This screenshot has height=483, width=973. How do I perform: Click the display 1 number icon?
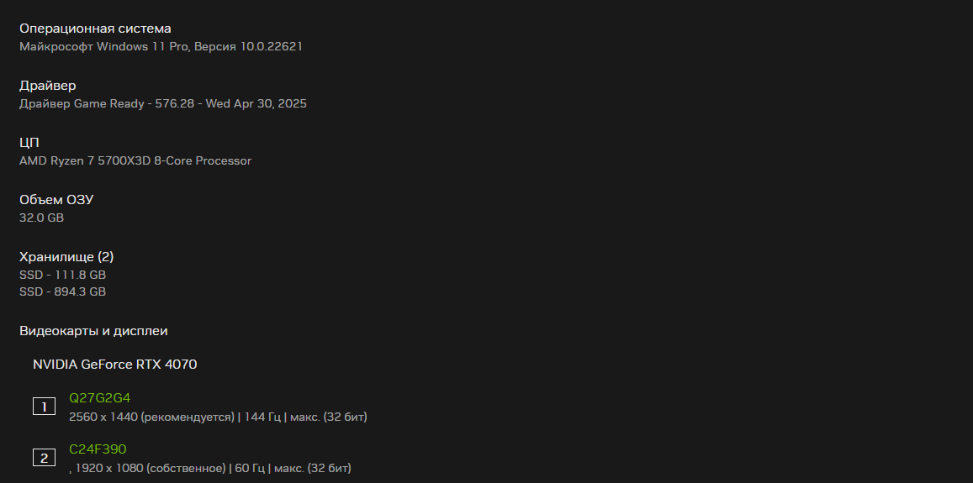click(x=44, y=407)
